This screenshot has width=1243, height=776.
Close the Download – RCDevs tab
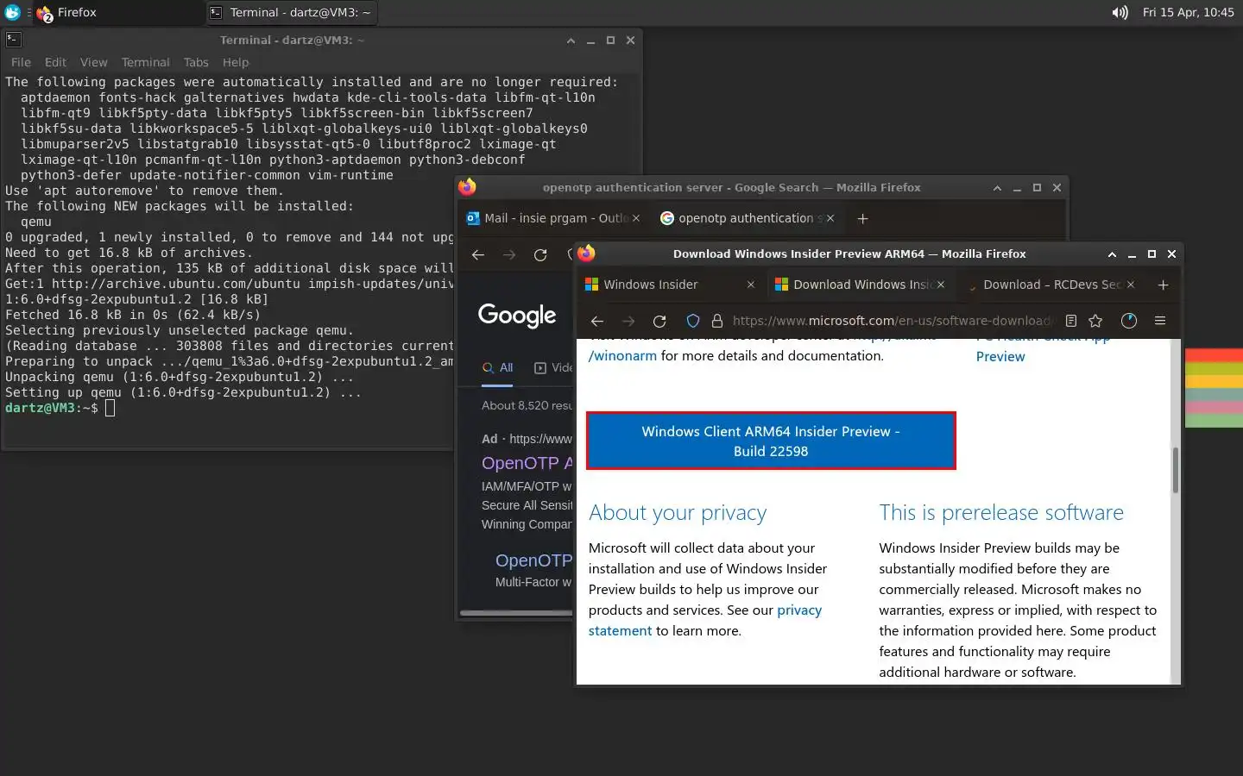1131,285
